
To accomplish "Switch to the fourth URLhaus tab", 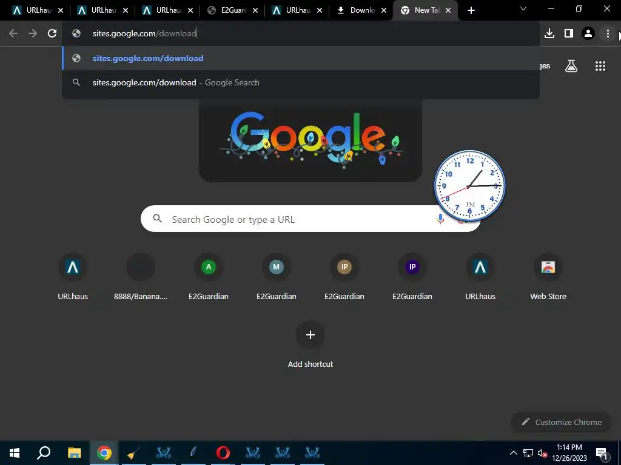I will click(x=294, y=10).
